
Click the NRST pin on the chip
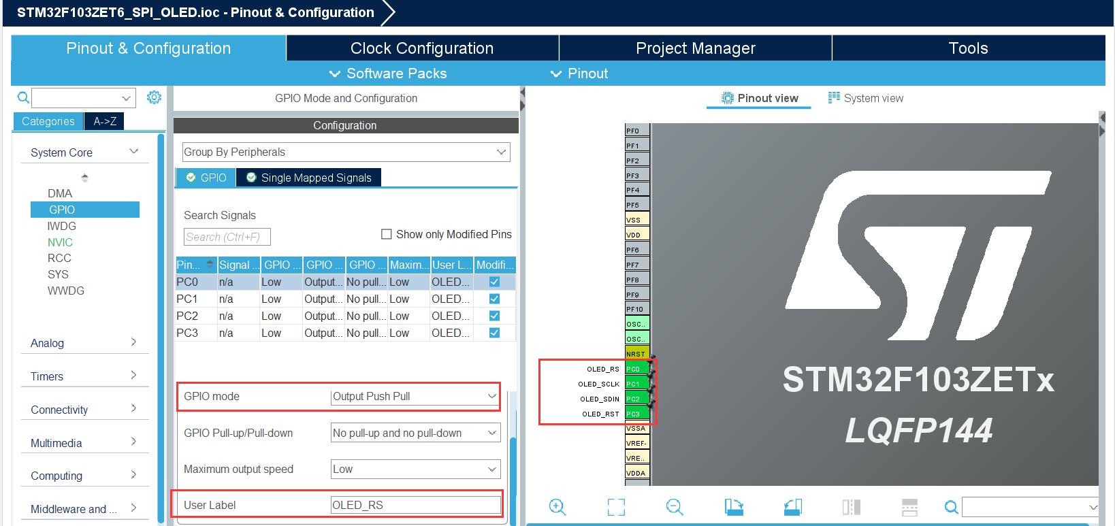point(637,354)
